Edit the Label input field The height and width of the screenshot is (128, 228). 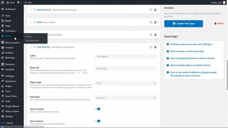pyautogui.click(x=126, y=57)
